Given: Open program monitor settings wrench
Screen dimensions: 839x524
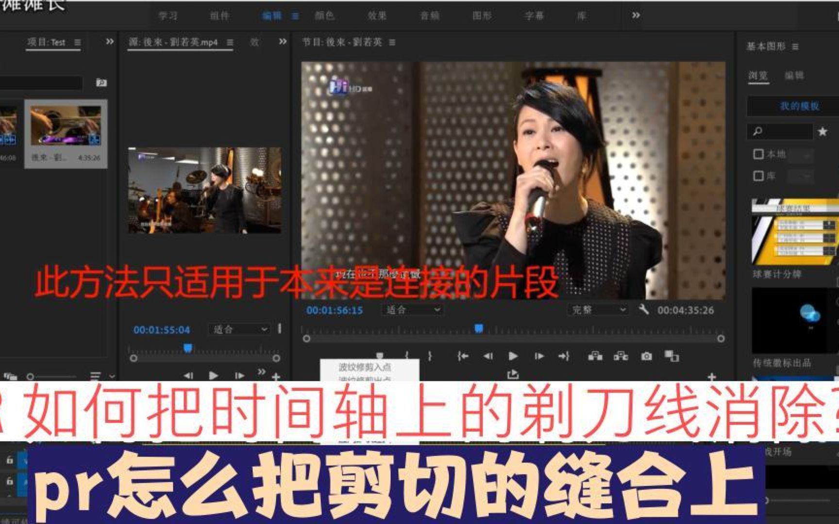Looking at the screenshot, I should [644, 309].
